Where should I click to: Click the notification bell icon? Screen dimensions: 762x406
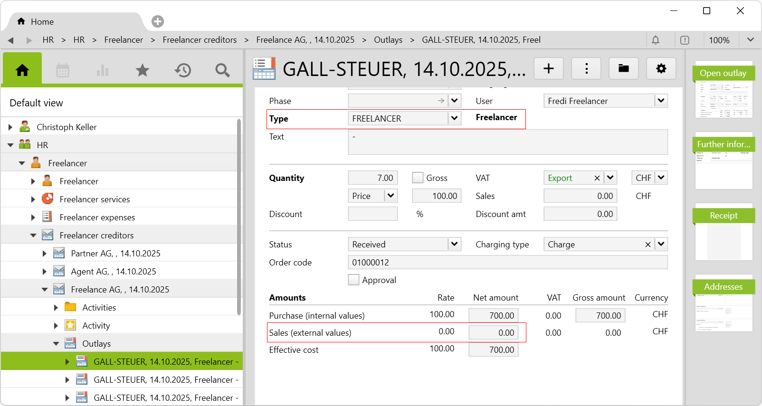click(656, 40)
